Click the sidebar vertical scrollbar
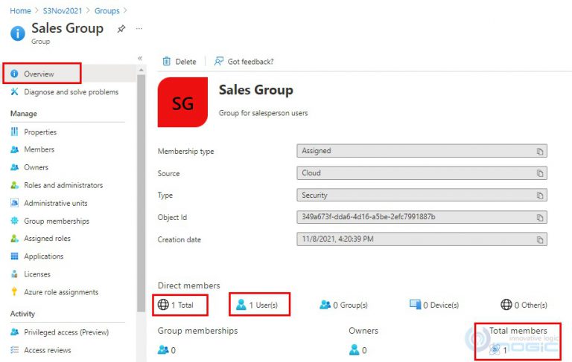The image size is (572, 362). coord(141,186)
